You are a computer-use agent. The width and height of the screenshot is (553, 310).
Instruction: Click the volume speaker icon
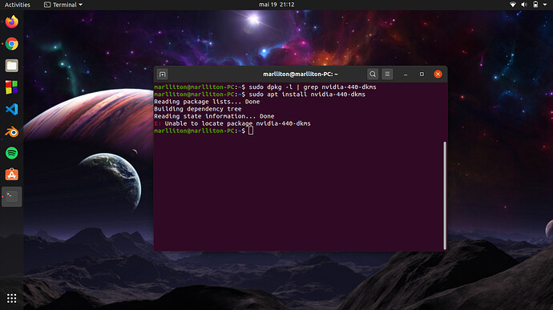[x=524, y=5]
